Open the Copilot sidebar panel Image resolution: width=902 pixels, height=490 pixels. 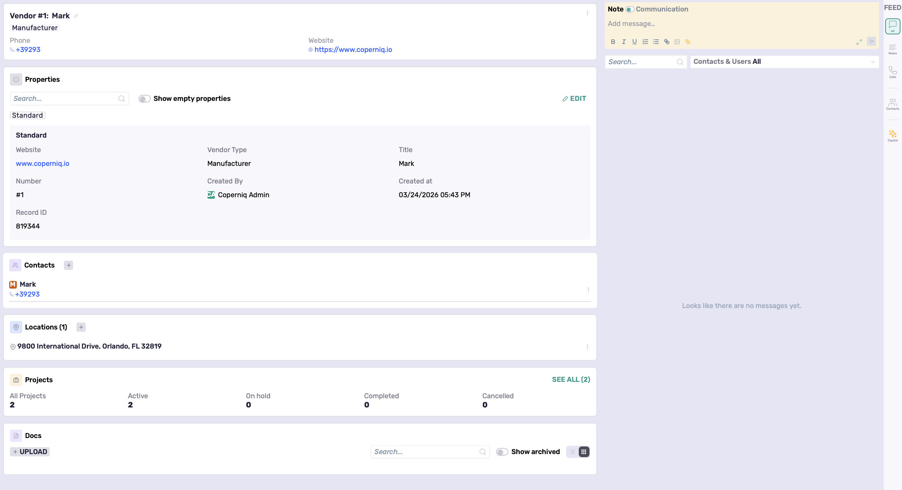tap(892, 135)
